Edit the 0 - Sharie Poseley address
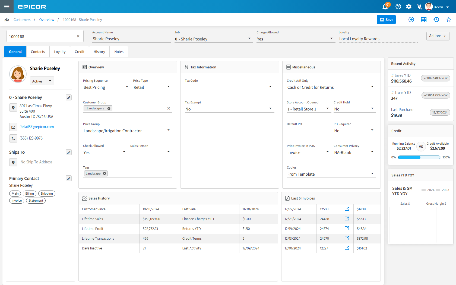 click(69, 98)
